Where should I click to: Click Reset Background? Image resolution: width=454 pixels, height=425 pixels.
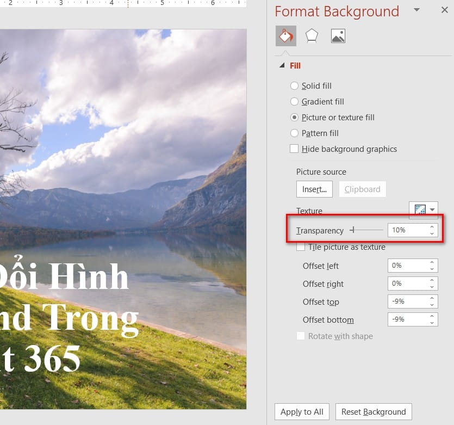click(374, 412)
